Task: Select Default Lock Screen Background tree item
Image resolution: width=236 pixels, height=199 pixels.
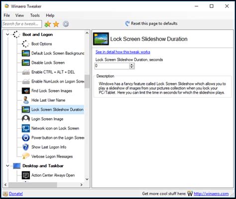Action: [x=58, y=53]
